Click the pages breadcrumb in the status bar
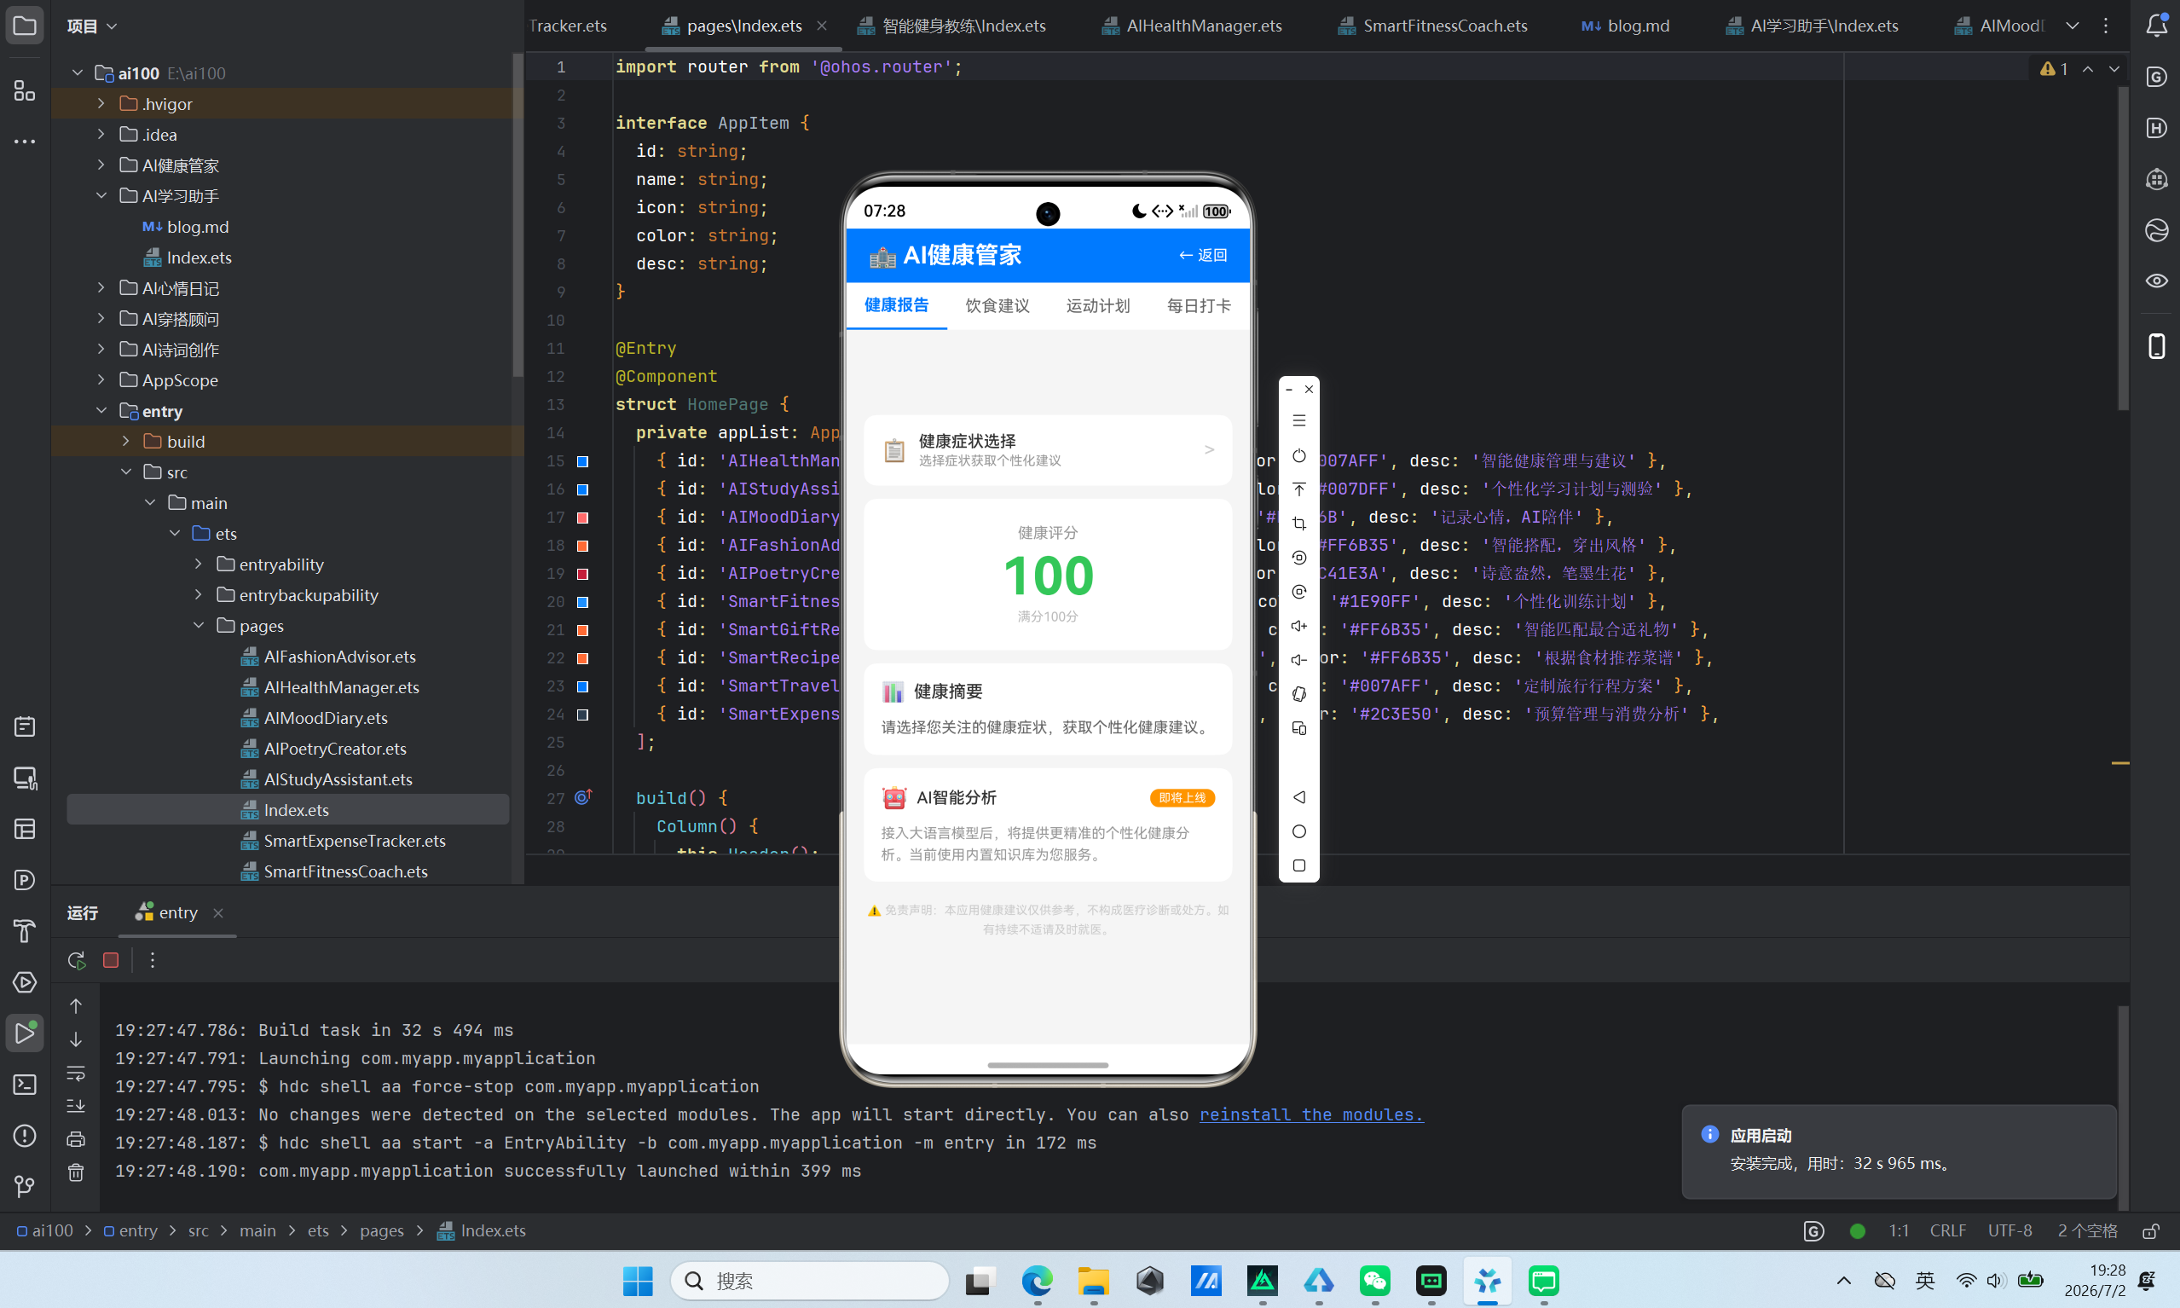 tap(382, 1230)
